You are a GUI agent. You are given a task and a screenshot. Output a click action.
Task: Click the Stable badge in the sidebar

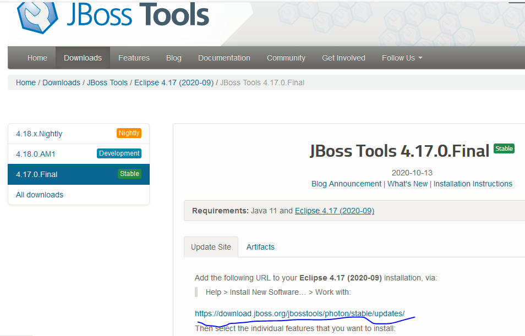coord(129,174)
